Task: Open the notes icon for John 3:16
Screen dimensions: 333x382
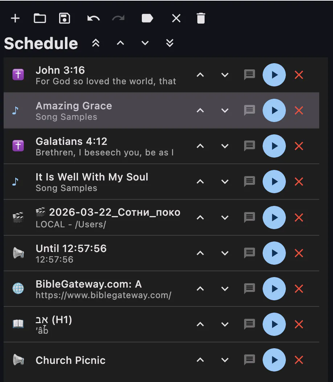Action: click(250, 75)
